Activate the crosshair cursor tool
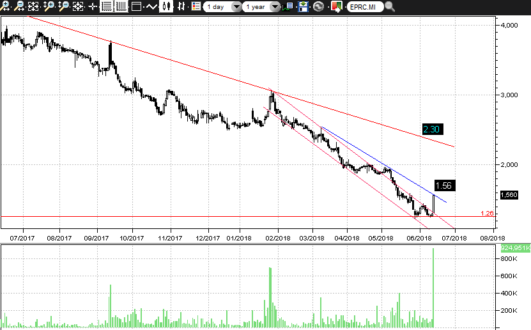 click(92, 6)
